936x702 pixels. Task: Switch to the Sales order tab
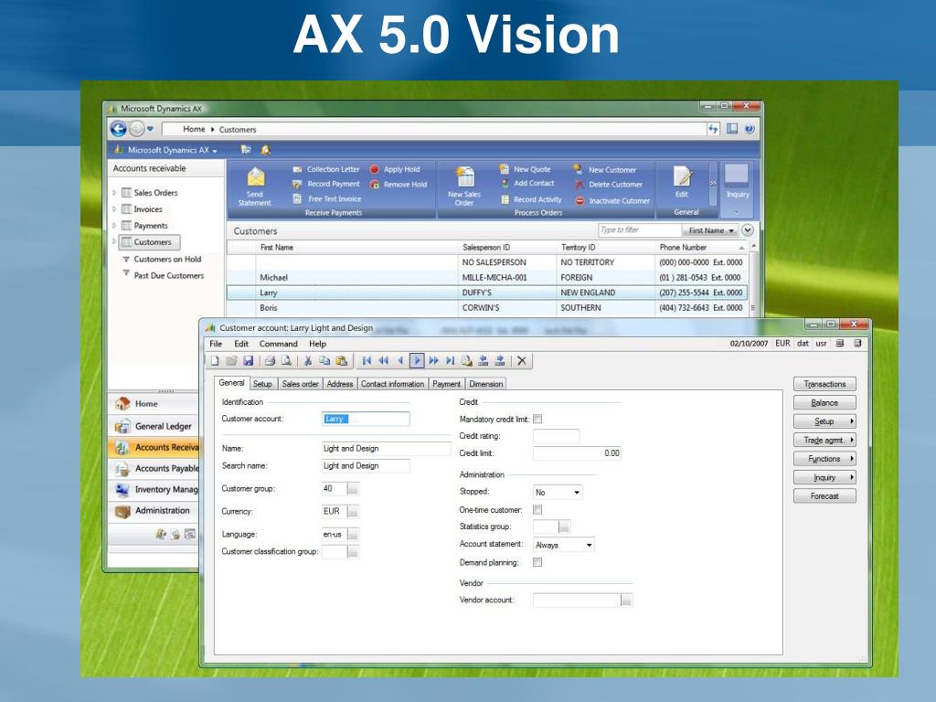(300, 384)
